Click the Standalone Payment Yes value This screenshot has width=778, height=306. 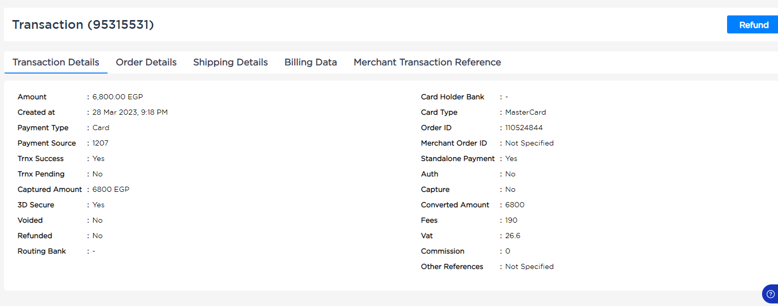(x=511, y=158)
